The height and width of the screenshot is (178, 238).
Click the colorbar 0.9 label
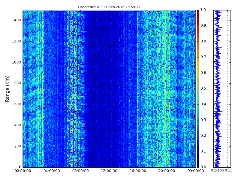(203, 26)
